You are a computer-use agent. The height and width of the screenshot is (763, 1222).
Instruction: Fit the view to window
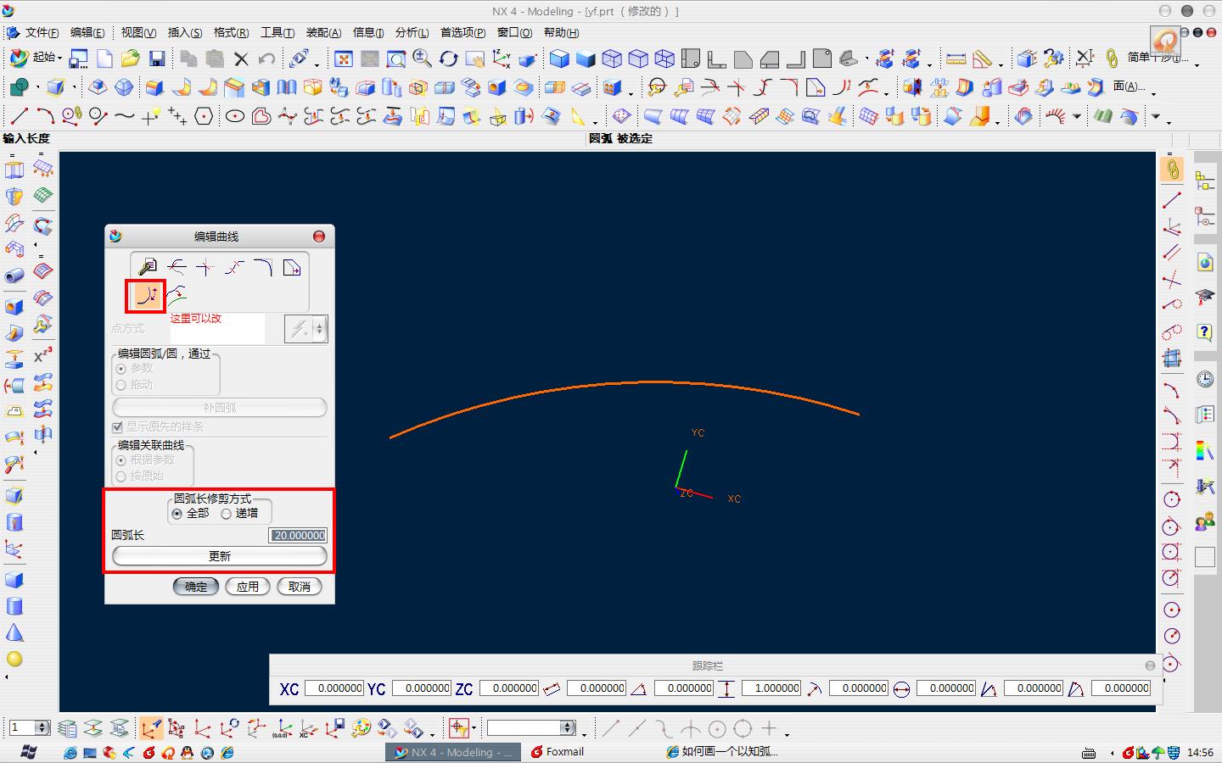point(343,58)
